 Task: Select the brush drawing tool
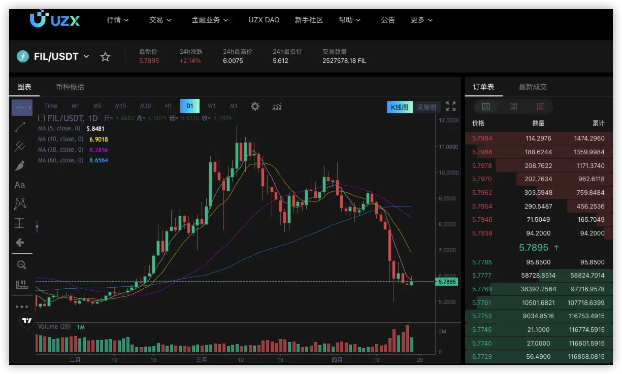point(19,165)
